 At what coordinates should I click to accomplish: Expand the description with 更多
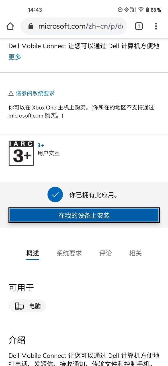click(15, 57)
